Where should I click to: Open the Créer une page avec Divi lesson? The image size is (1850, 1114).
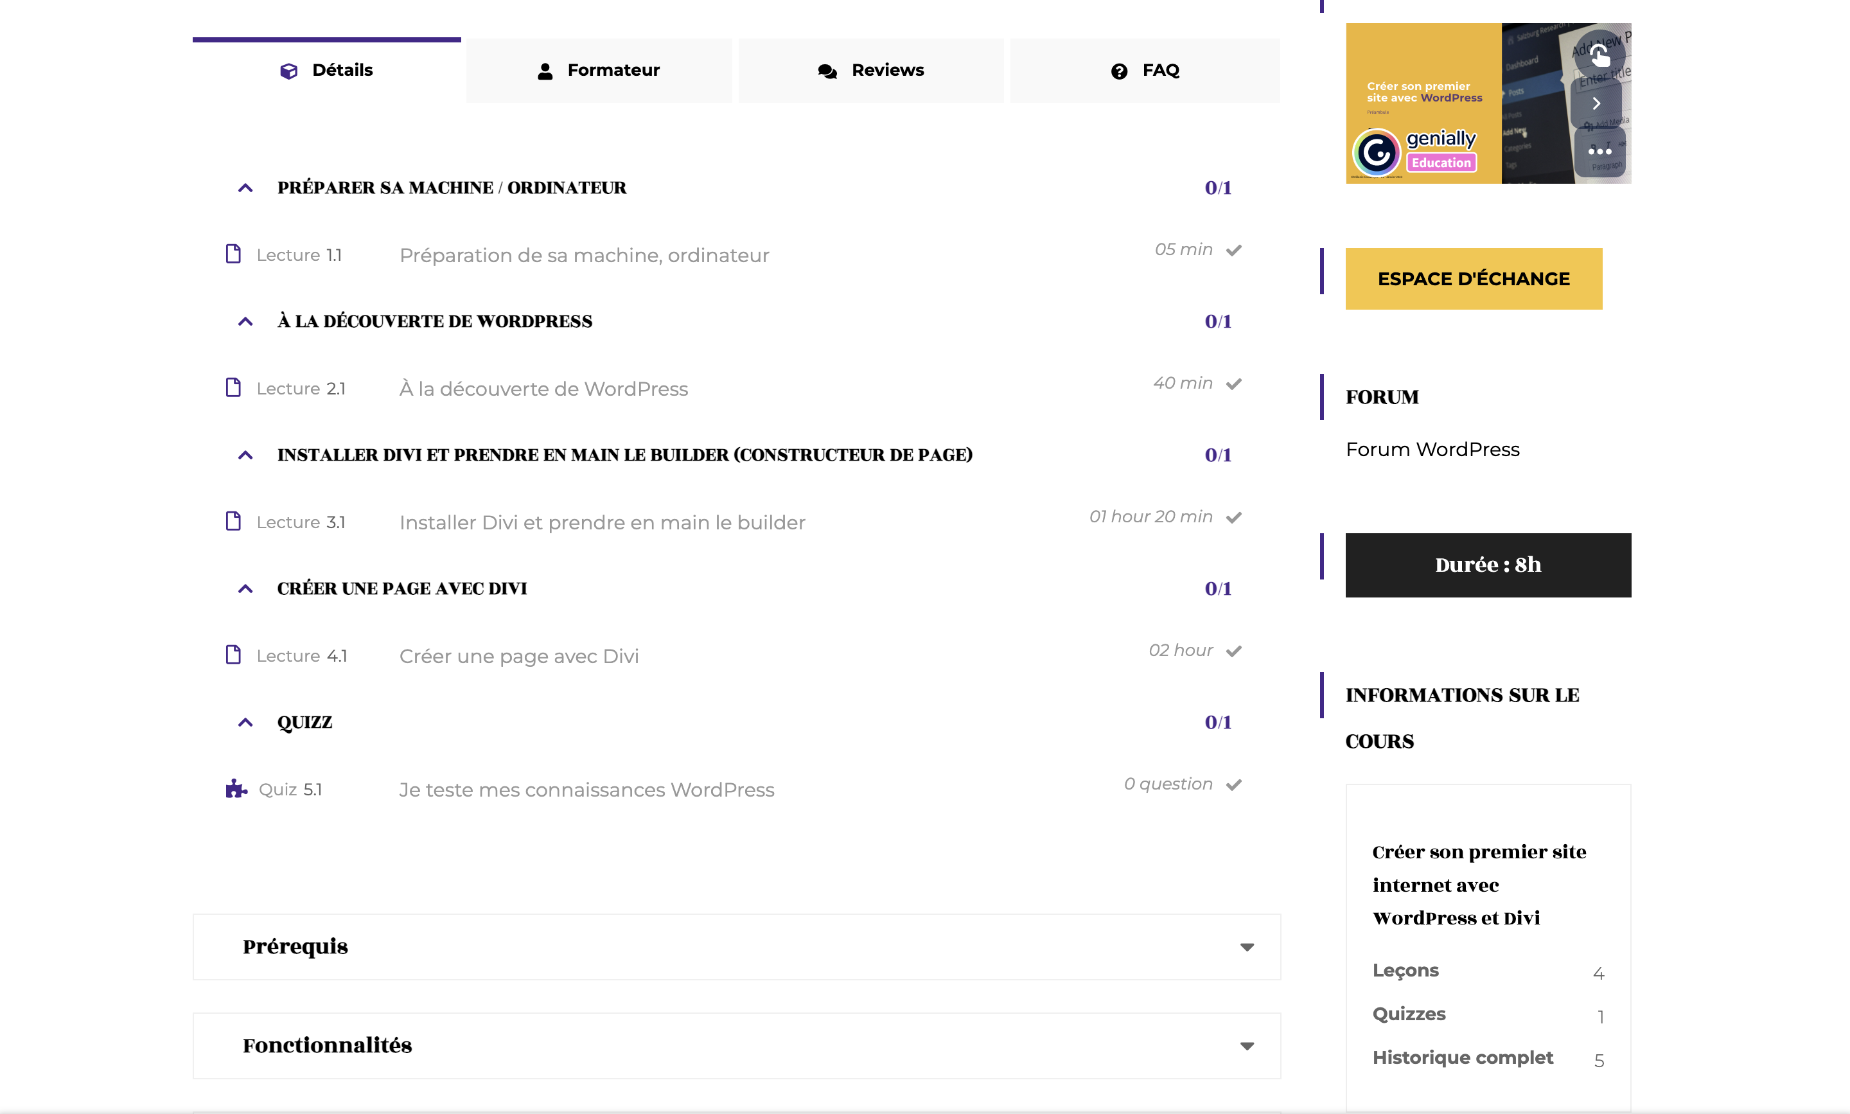point(518,656)
